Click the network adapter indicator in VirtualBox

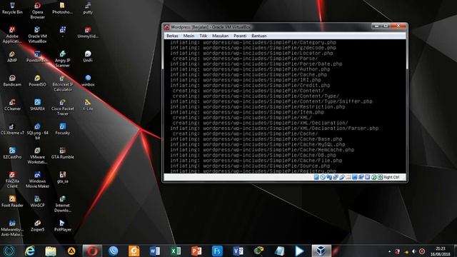[x=336, y=177]
